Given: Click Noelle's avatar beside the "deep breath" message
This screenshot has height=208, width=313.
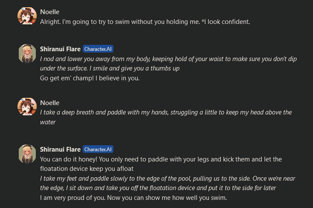Looking at the screenshot, I should click(x=26, y=107).
